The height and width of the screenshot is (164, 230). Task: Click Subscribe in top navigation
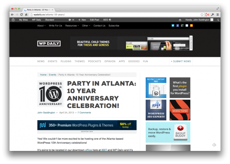point(114,26)
